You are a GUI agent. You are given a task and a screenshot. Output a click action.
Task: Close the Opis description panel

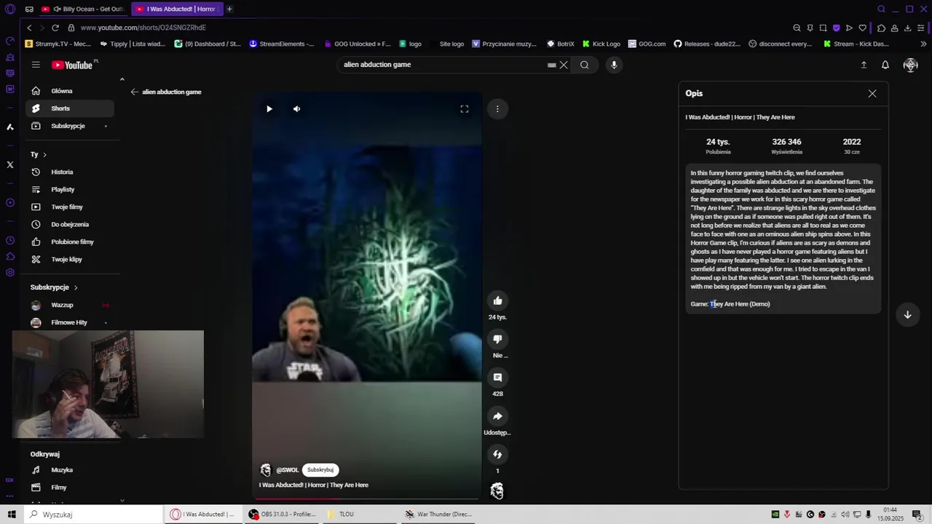(x=872, y=93)
